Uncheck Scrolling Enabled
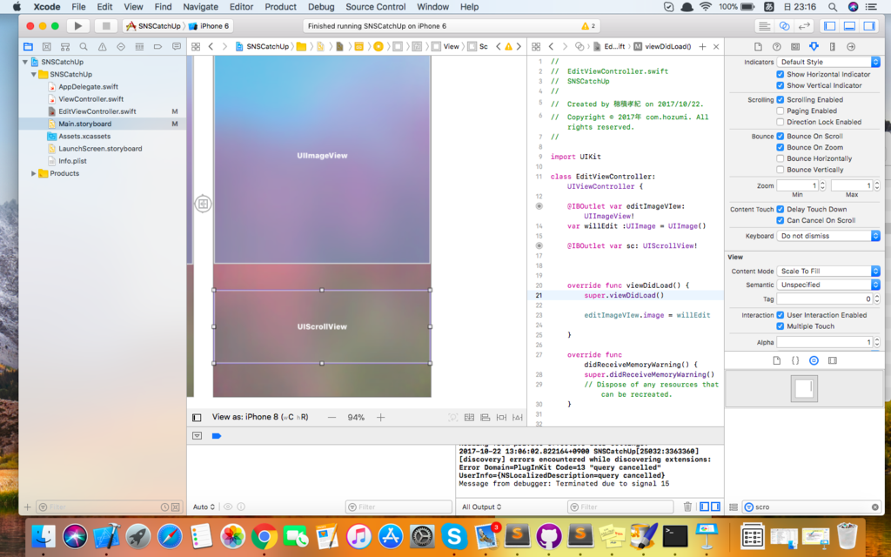 (780, 99)
